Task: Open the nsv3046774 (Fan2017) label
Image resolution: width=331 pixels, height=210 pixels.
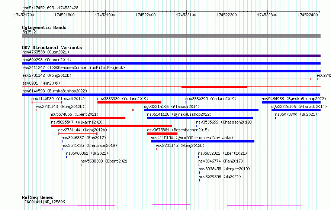Action: [221, 161]
